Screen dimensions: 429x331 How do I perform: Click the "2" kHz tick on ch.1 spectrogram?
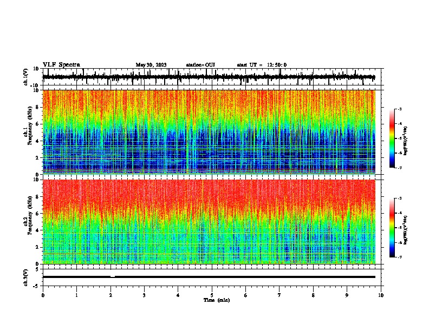tap(38, 158)
